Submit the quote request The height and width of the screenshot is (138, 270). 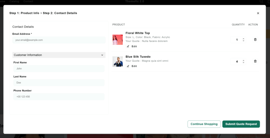241,124
